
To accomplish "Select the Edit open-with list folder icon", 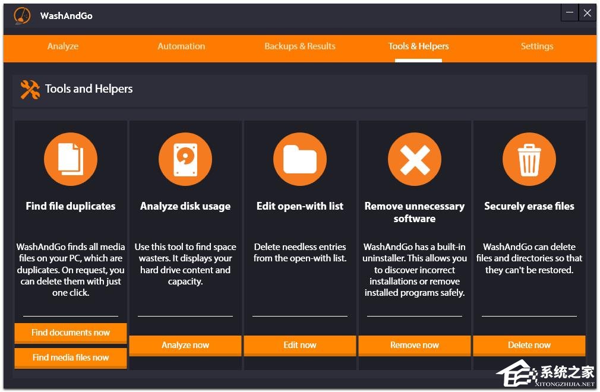I will click(x=300, y=159).
